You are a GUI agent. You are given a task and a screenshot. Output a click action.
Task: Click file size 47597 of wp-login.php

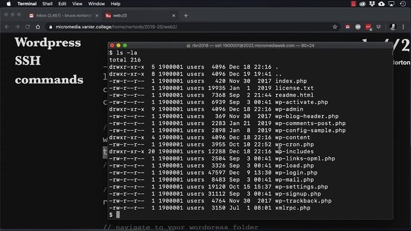pos(217,173)
